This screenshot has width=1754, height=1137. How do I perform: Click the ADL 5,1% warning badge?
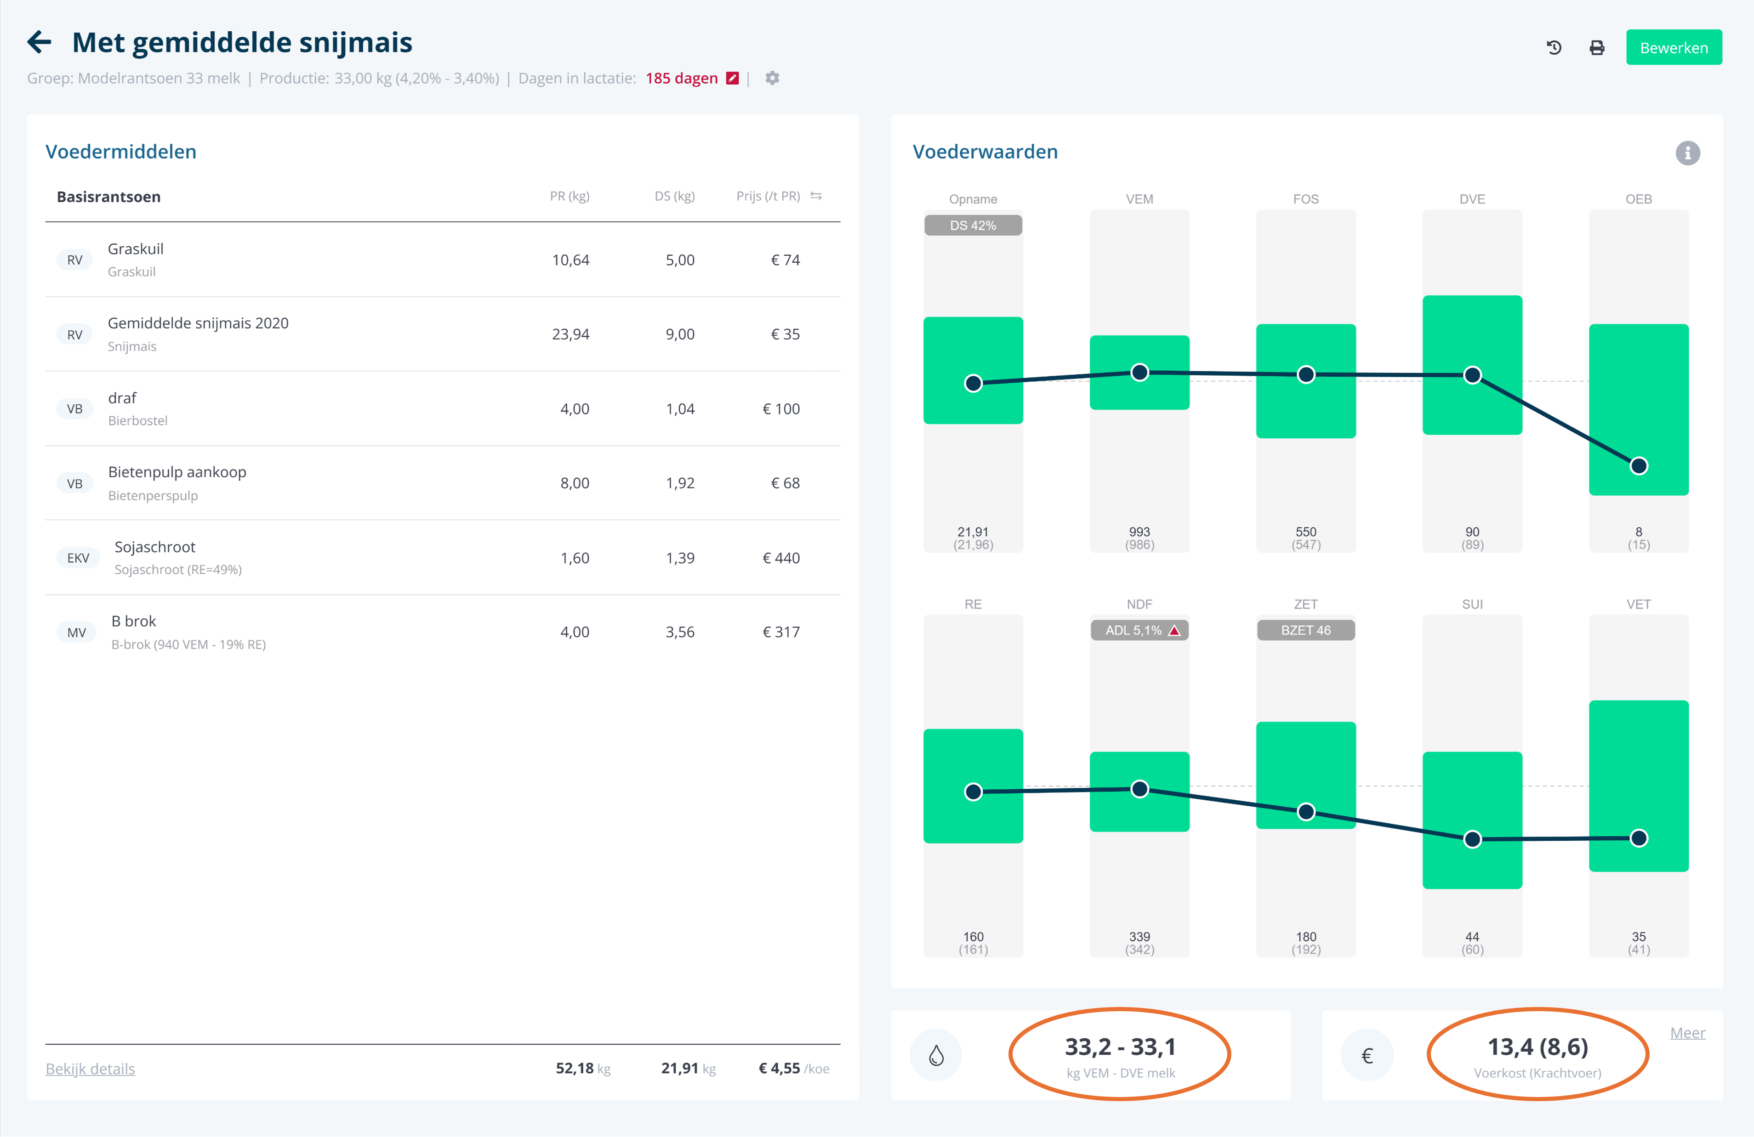point(1139,630)
